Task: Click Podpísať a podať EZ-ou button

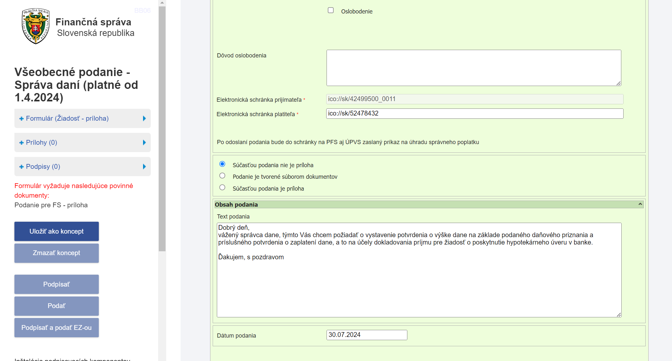Action: coord(56,328)
